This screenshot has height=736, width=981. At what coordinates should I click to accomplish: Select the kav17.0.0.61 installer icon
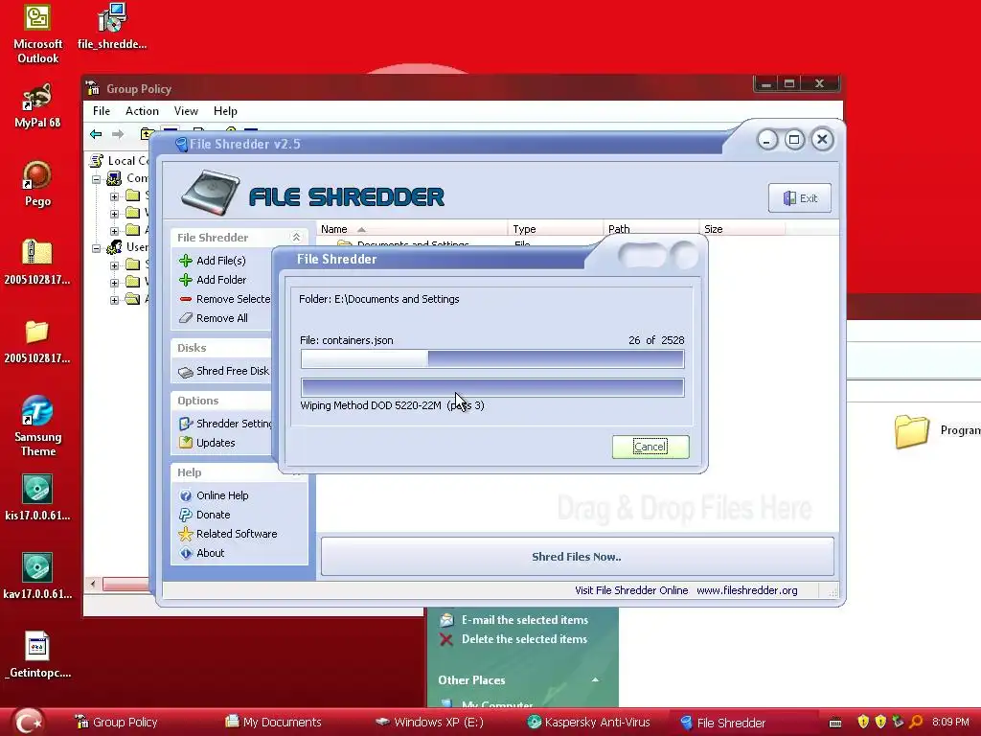point(37,576)
